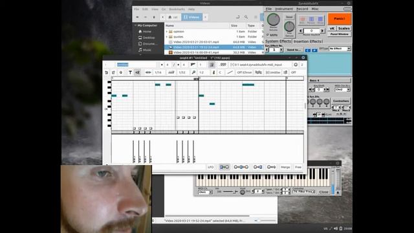
Task: Click the Merge button in seq64
Action: (285, 167)
